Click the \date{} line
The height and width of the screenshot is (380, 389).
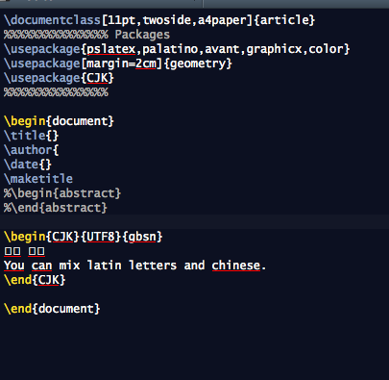(28, 165)
